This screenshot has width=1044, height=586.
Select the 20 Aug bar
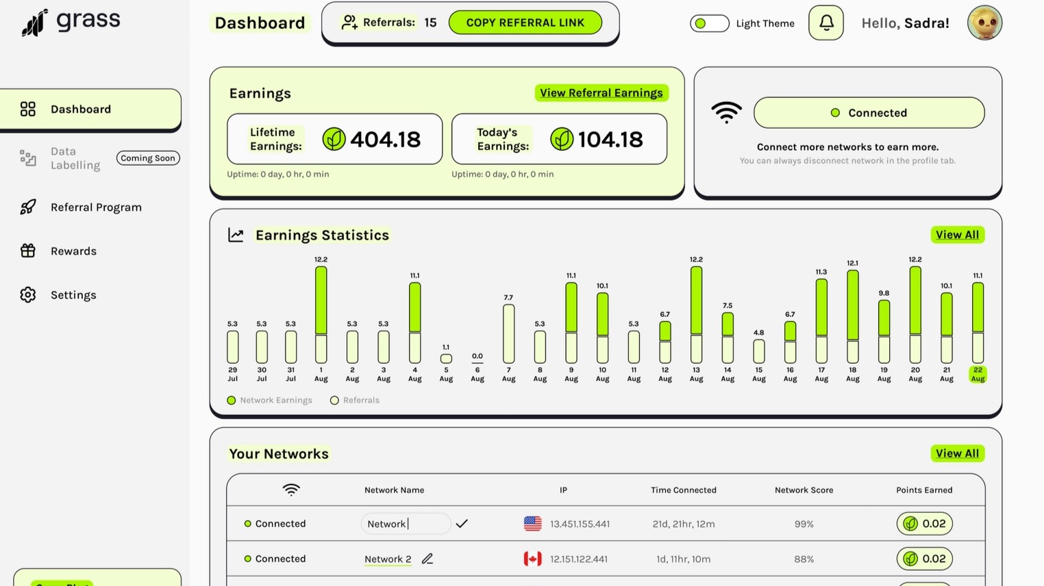(915, 315)
